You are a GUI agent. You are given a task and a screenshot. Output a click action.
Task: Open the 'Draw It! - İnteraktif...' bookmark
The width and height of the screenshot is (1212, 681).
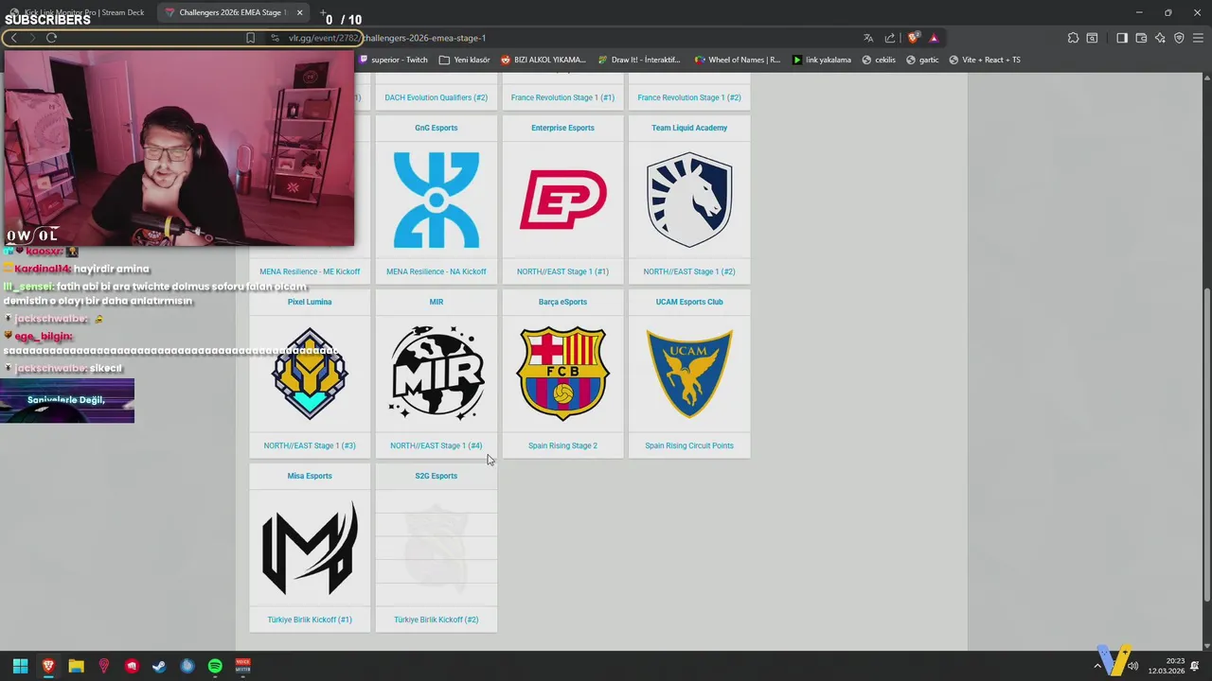pyautogui.click(x=639, y=60)
